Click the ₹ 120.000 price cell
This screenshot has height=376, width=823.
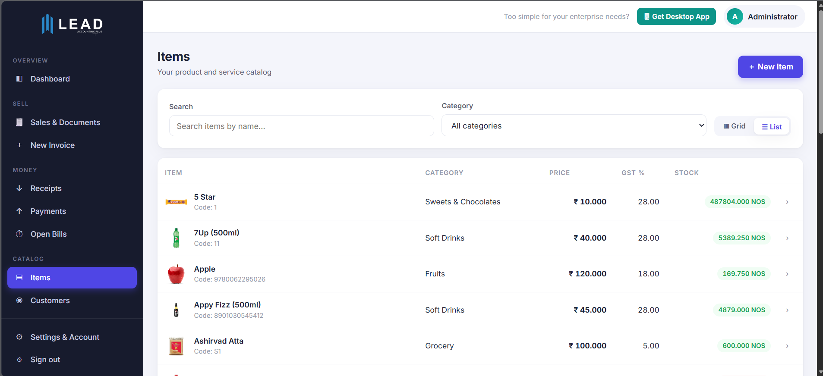[587, 274]
